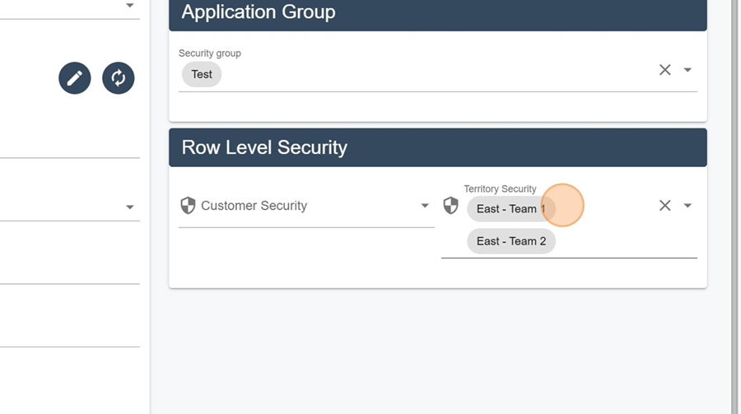The width and height of the screenshot is (741, 414).
Task: Click the shield icon beside Customer Security
Action: (188, 206)
